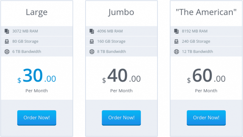Order the Jumbo plan now

121,118
